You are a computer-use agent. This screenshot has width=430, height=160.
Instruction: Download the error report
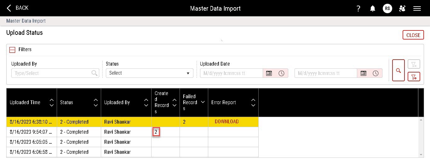(226, 122)
